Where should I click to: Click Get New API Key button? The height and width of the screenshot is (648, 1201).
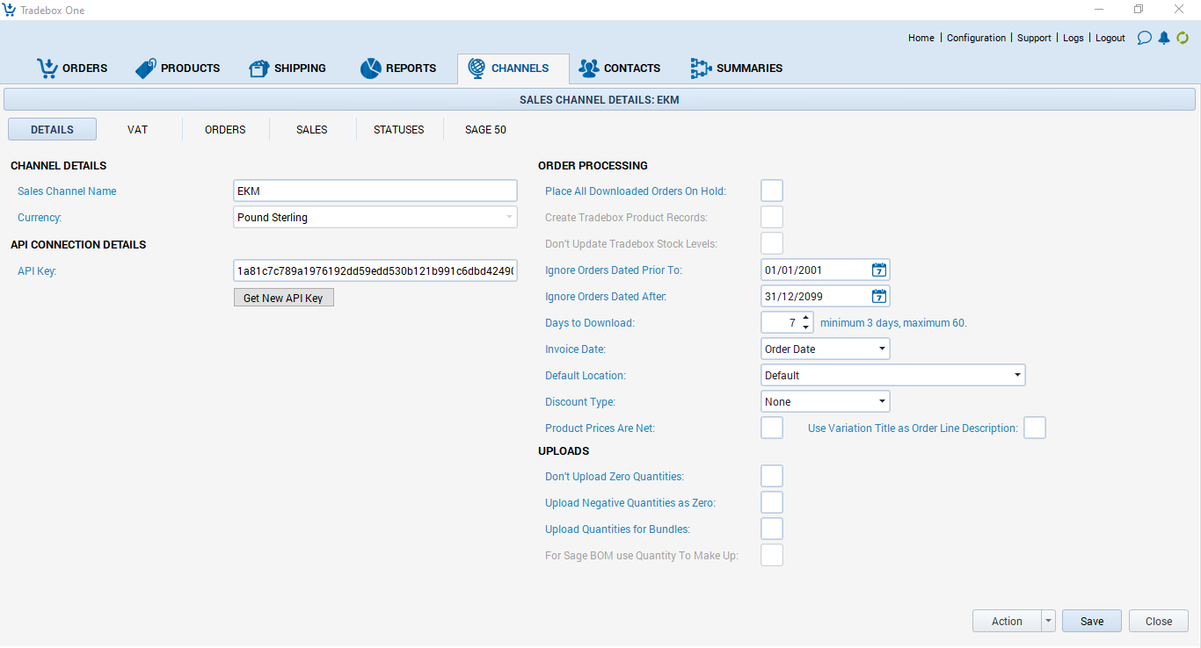point(283,298)
